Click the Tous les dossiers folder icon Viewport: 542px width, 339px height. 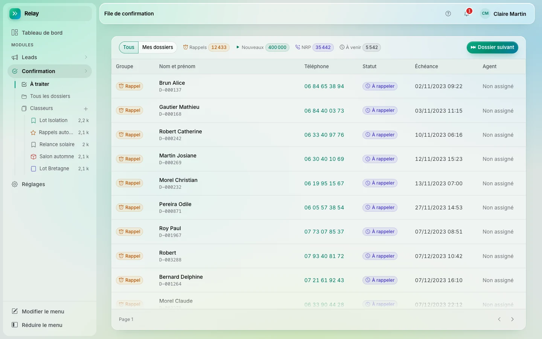click(24, 96)
